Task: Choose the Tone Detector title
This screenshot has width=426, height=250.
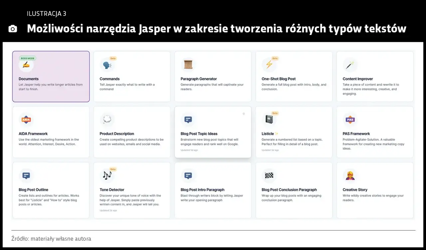Action: click(x=112, y=190)
